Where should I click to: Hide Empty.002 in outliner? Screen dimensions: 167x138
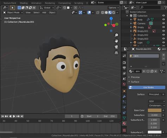point(163,35)
